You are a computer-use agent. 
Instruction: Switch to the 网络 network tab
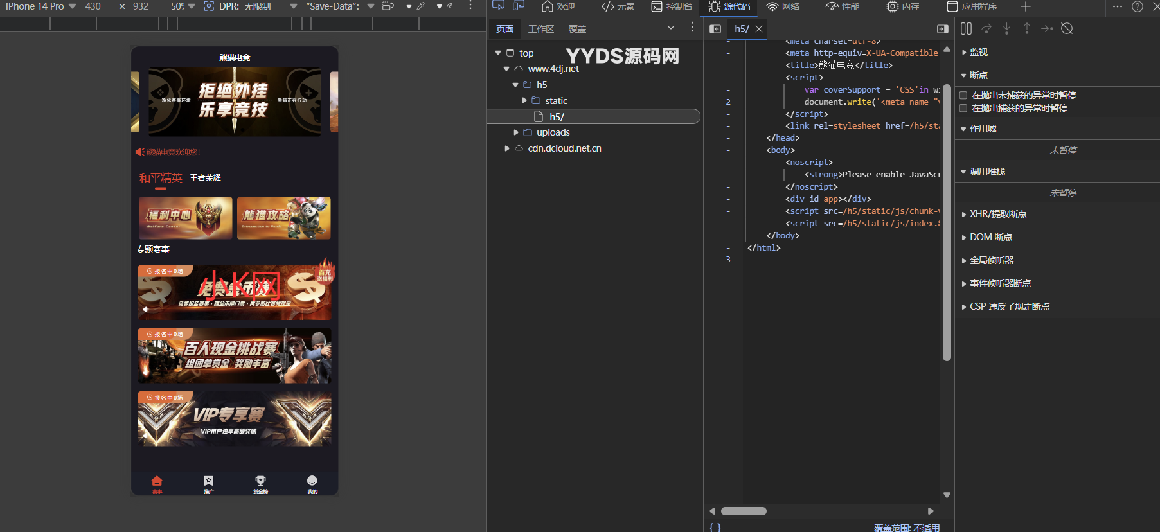click(x=783, y=6)
